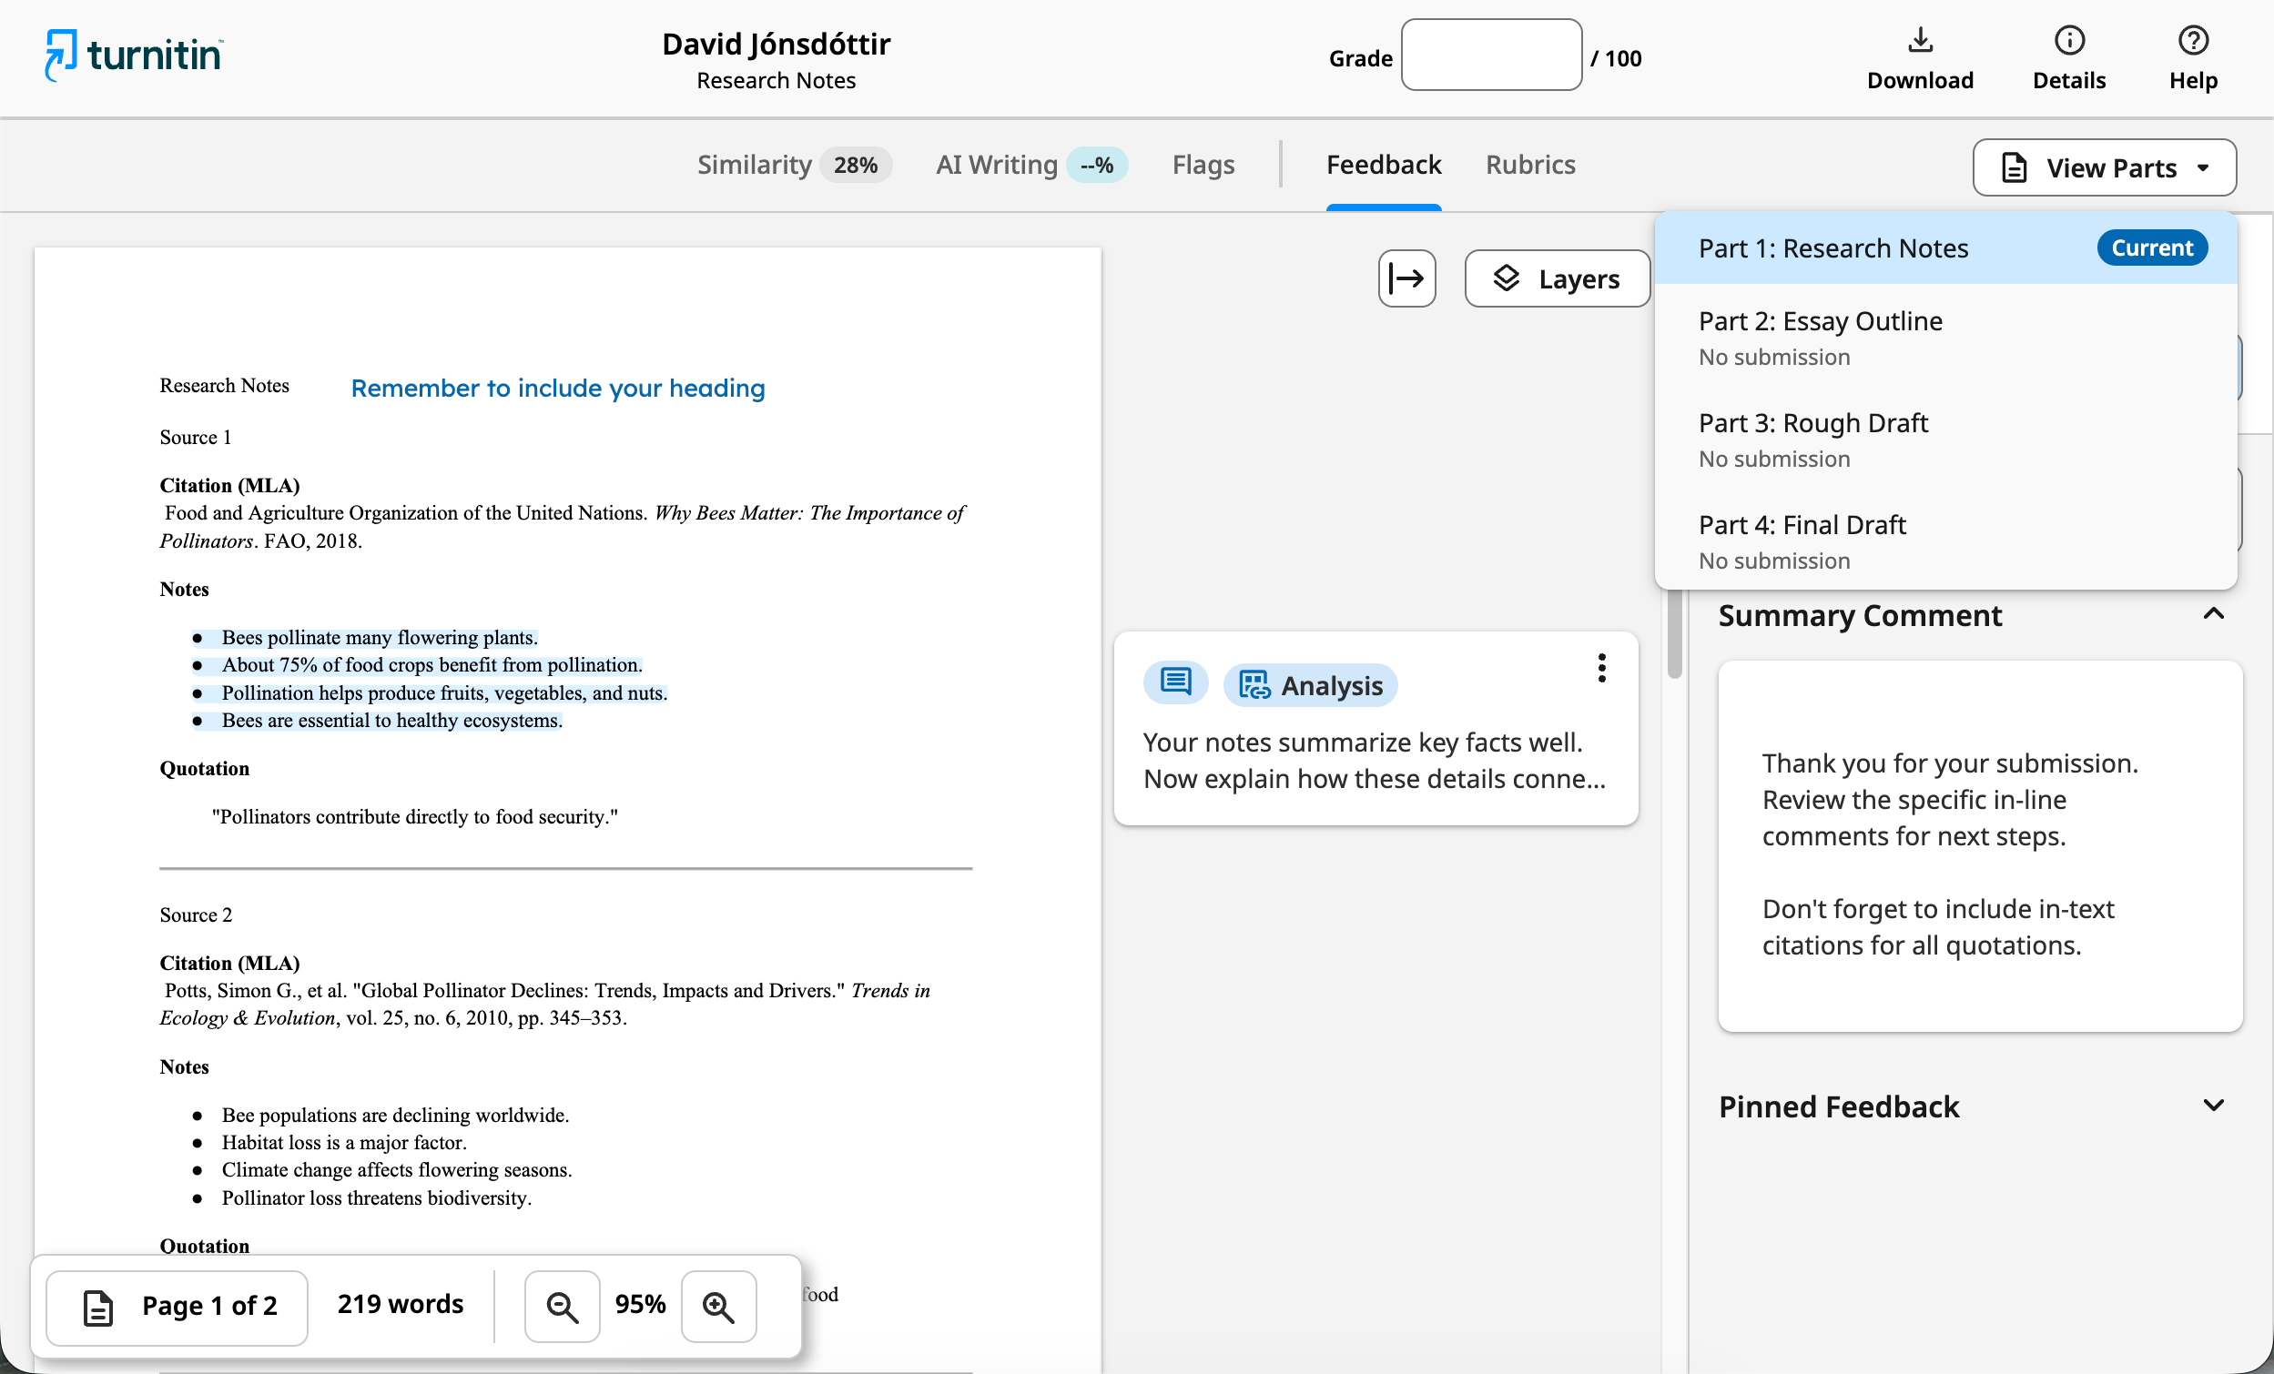Click the 'Current' badge on Part 1

[x=2151, y=248]
